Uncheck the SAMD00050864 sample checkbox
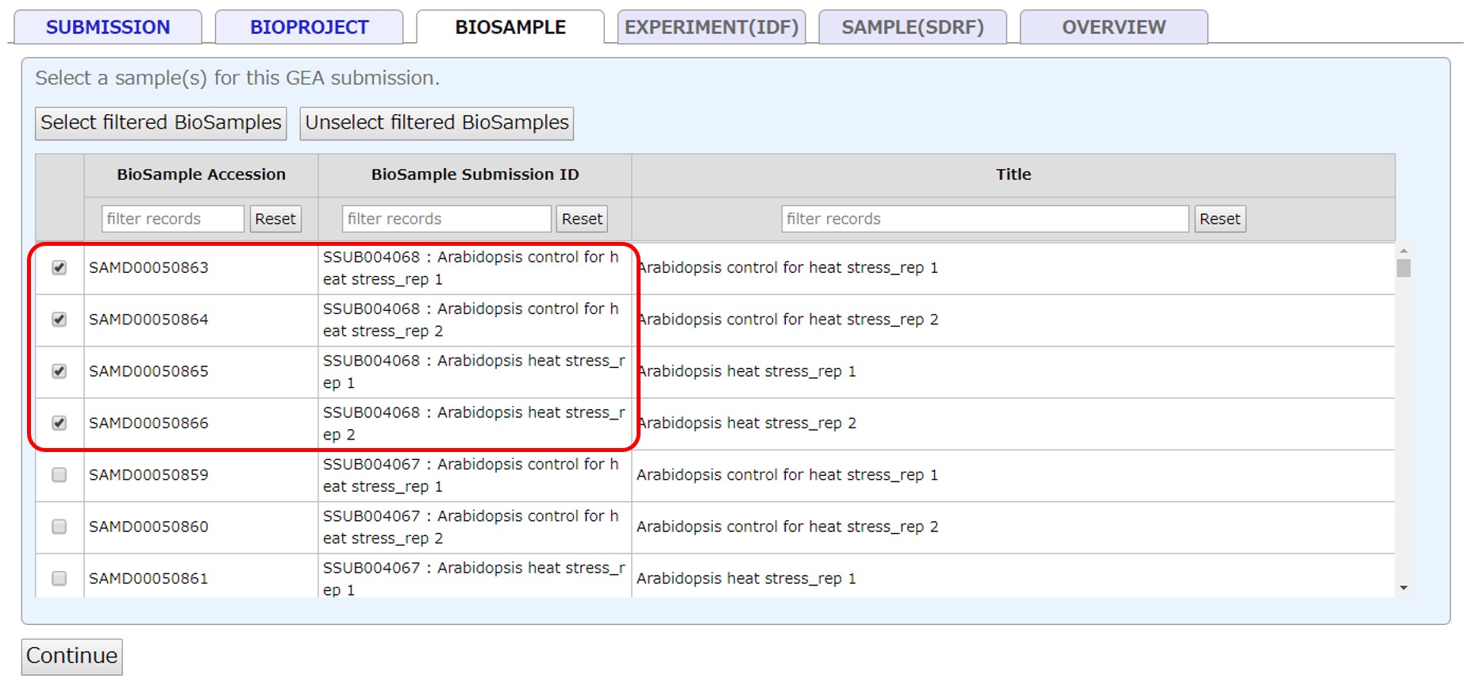 coord(60,320)
